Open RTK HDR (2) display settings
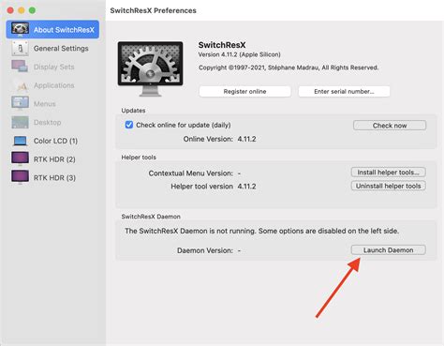 point(52,159)
